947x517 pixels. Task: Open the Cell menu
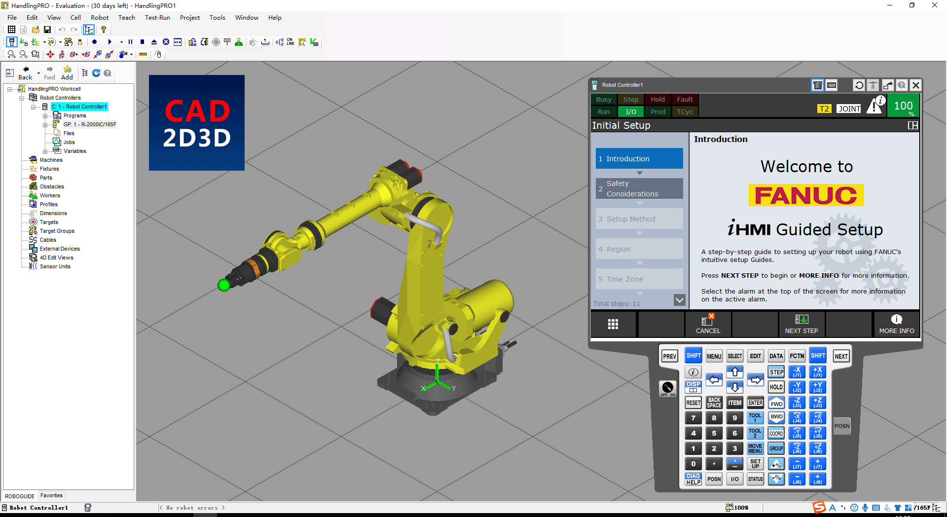point(75,17)
